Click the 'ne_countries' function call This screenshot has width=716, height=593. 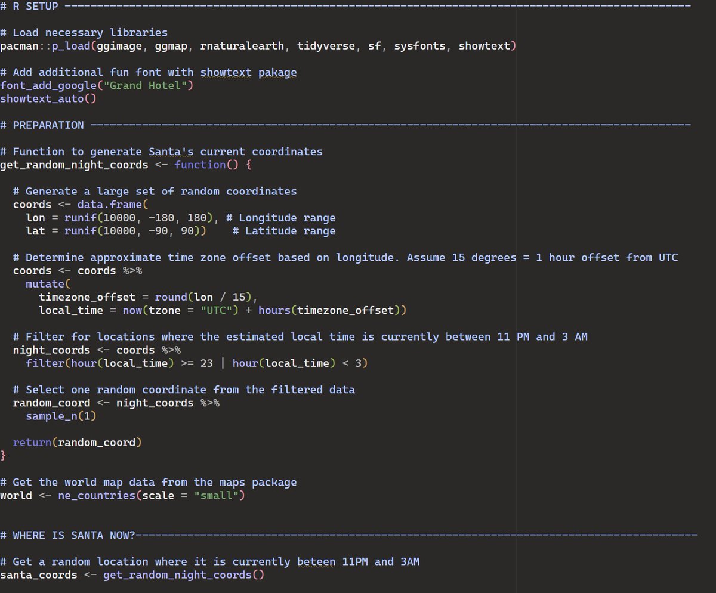[97, 495]
